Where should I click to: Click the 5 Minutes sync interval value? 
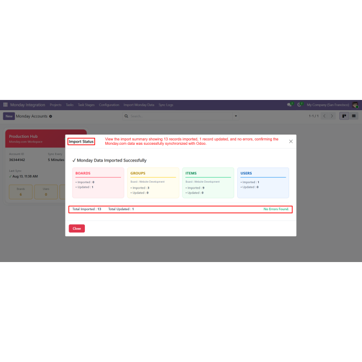click(56, 160)
